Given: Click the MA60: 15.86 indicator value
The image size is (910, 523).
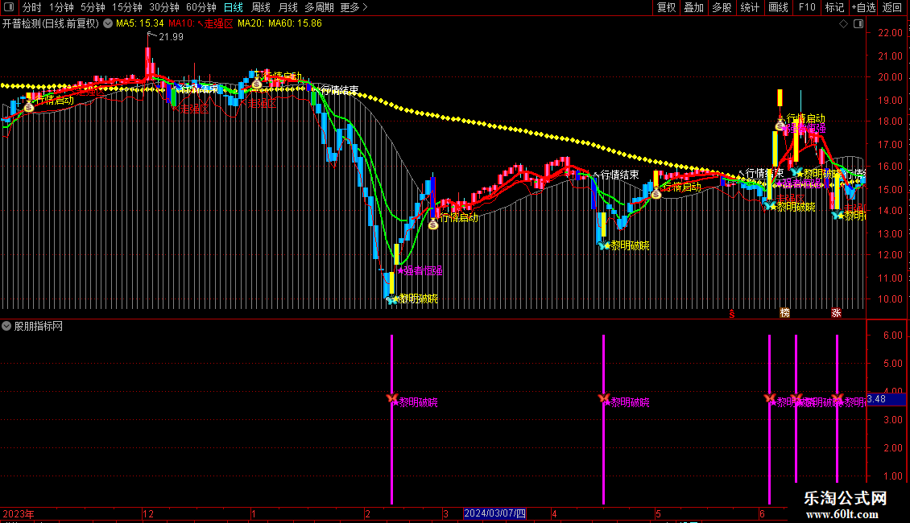Looking at the screenshot, I should (x=295, y=24).
